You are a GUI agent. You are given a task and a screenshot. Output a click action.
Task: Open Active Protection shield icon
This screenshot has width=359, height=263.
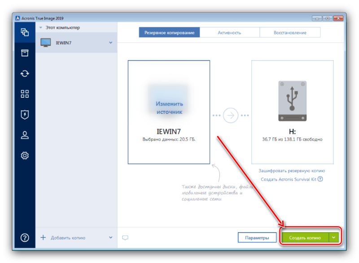25,115
